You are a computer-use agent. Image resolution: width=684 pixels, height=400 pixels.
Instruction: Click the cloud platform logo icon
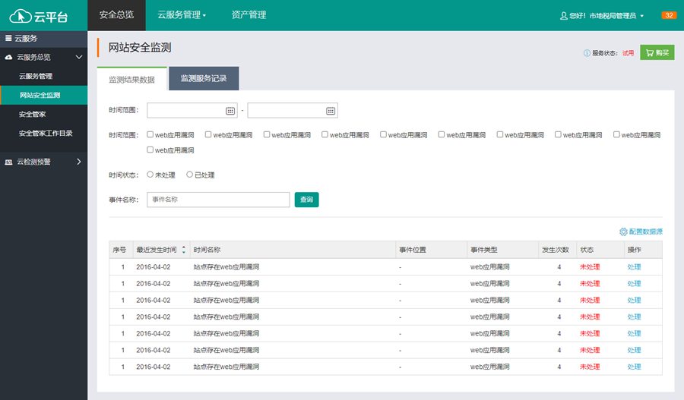(21, 15)
